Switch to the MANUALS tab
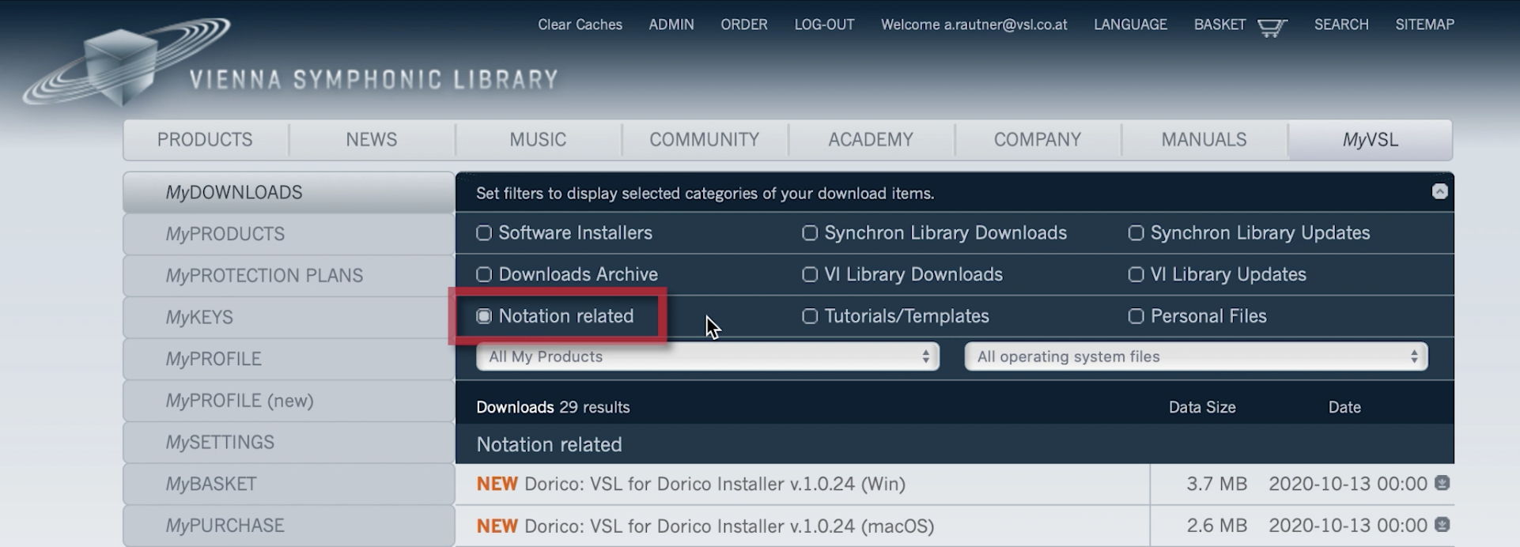This screenshot has height=547, width=1520. click(x=1204, y=140)
